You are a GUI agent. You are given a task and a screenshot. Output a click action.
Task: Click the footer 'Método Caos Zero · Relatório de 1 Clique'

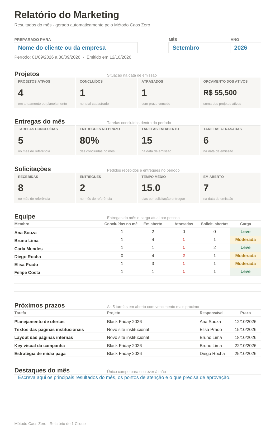tap(50, 424)
